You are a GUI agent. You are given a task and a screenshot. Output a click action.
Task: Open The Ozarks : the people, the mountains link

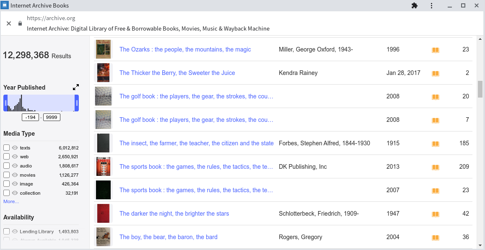tap(185, 49)
